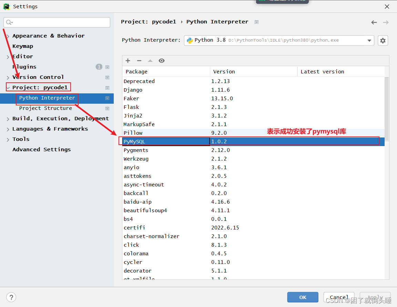Open Advanced Settings
The image size is (397, 307).
[x=41, y=149]
